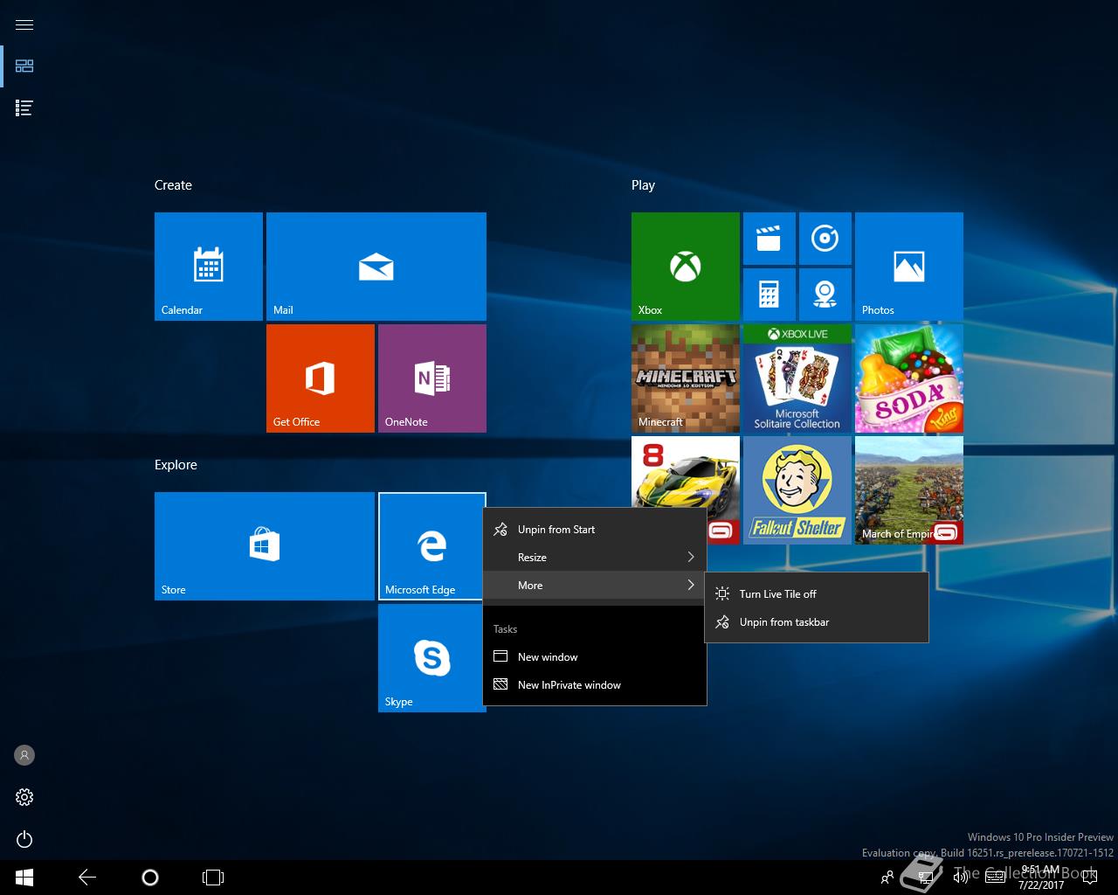Click the volume speaker tray icon
The width and height of the screenshot is (1118, 895).
tap(960, 878)
